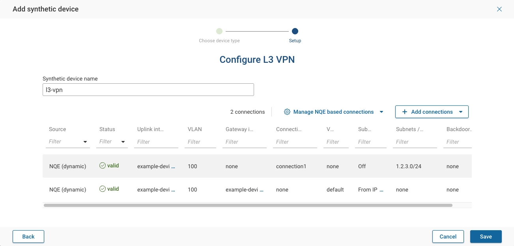Click the VLAN column filter field
Viewport: 514px width, 246px height.
[199, 141]
